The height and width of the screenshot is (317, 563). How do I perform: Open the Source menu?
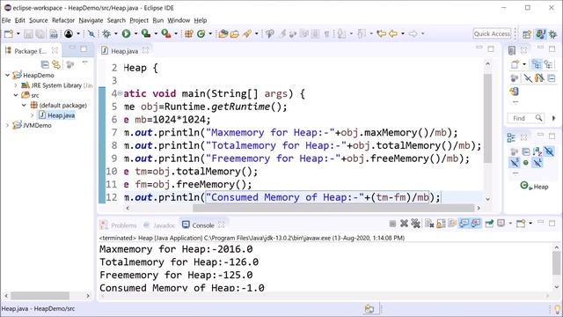pos(39,20)
